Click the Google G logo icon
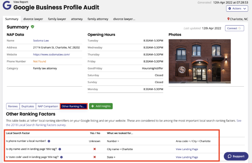Image resolution: width=252 pixels, height=163 pixels. pyautogui.click(x=7, y=6)
